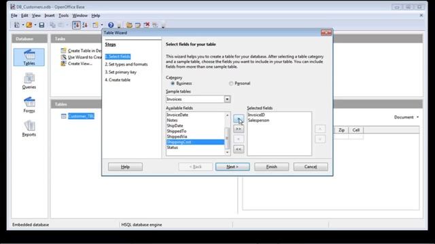Open the Form icon dropdown arrow
The image size is (435, 244).
point(101,25)
